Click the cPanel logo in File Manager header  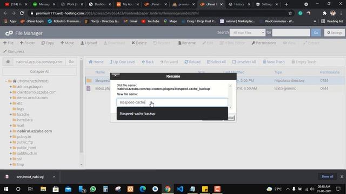9,33
